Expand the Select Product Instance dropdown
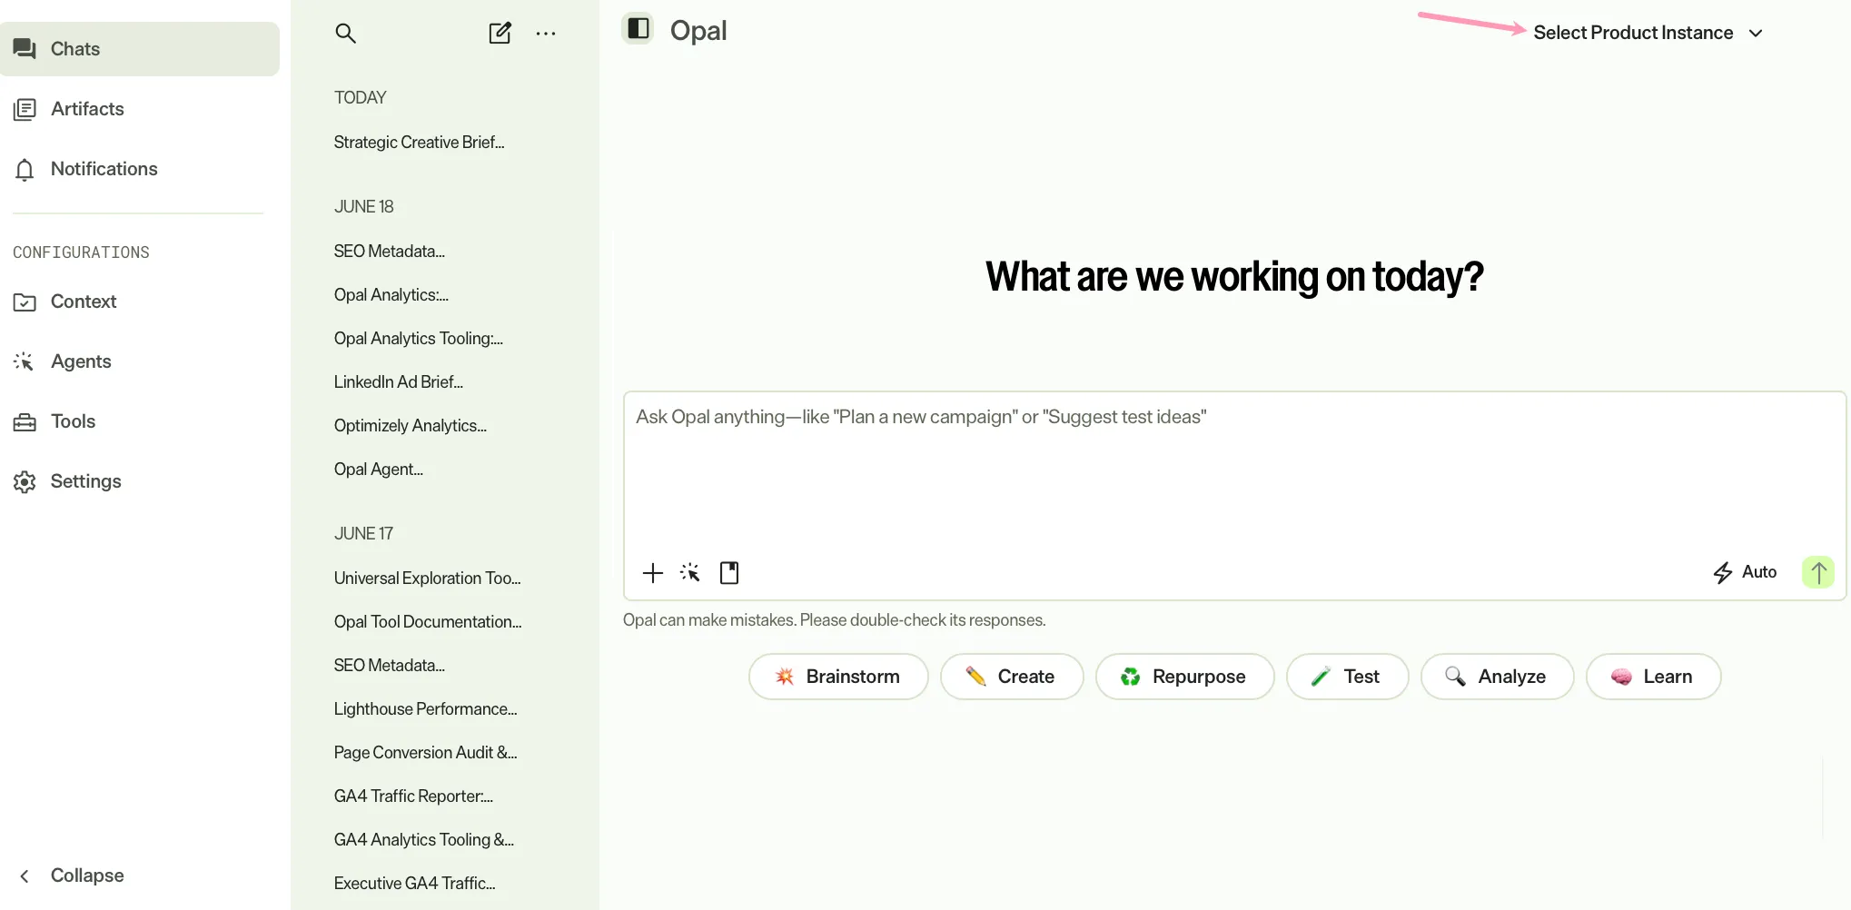The image size is (1851, 910). click(1648, 33)
